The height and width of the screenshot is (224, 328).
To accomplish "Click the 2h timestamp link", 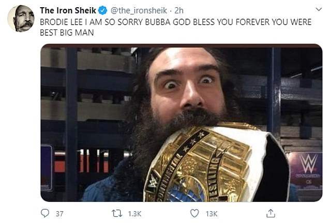I will pyautogui.click(x=179, y=10).
